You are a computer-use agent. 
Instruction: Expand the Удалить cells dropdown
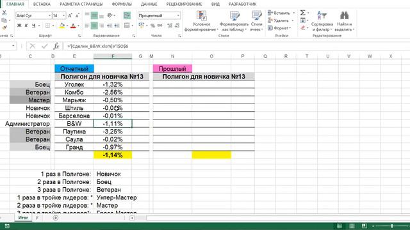point(293,20)
